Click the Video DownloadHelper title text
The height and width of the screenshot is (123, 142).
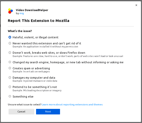32,10
